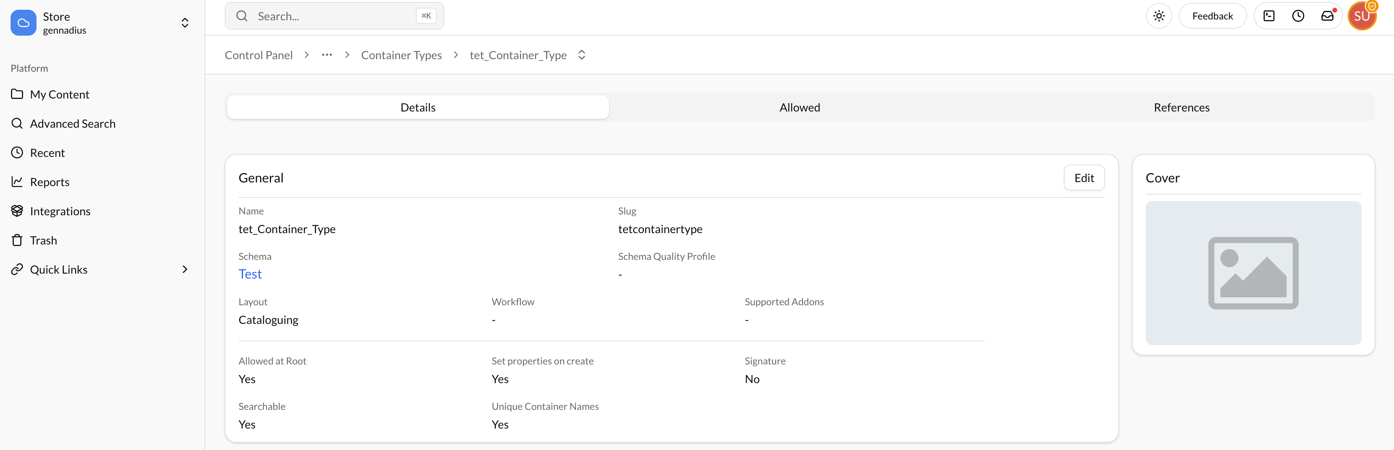Go to Integrations in sidebar
Image resolution: width=1394 pixels, height=450 pixels.
tap(60, 212)
